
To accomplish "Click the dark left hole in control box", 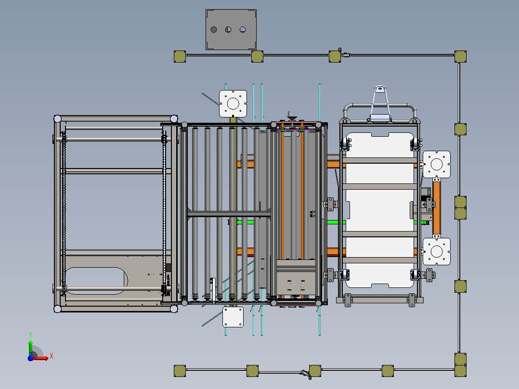I will 214,30.
